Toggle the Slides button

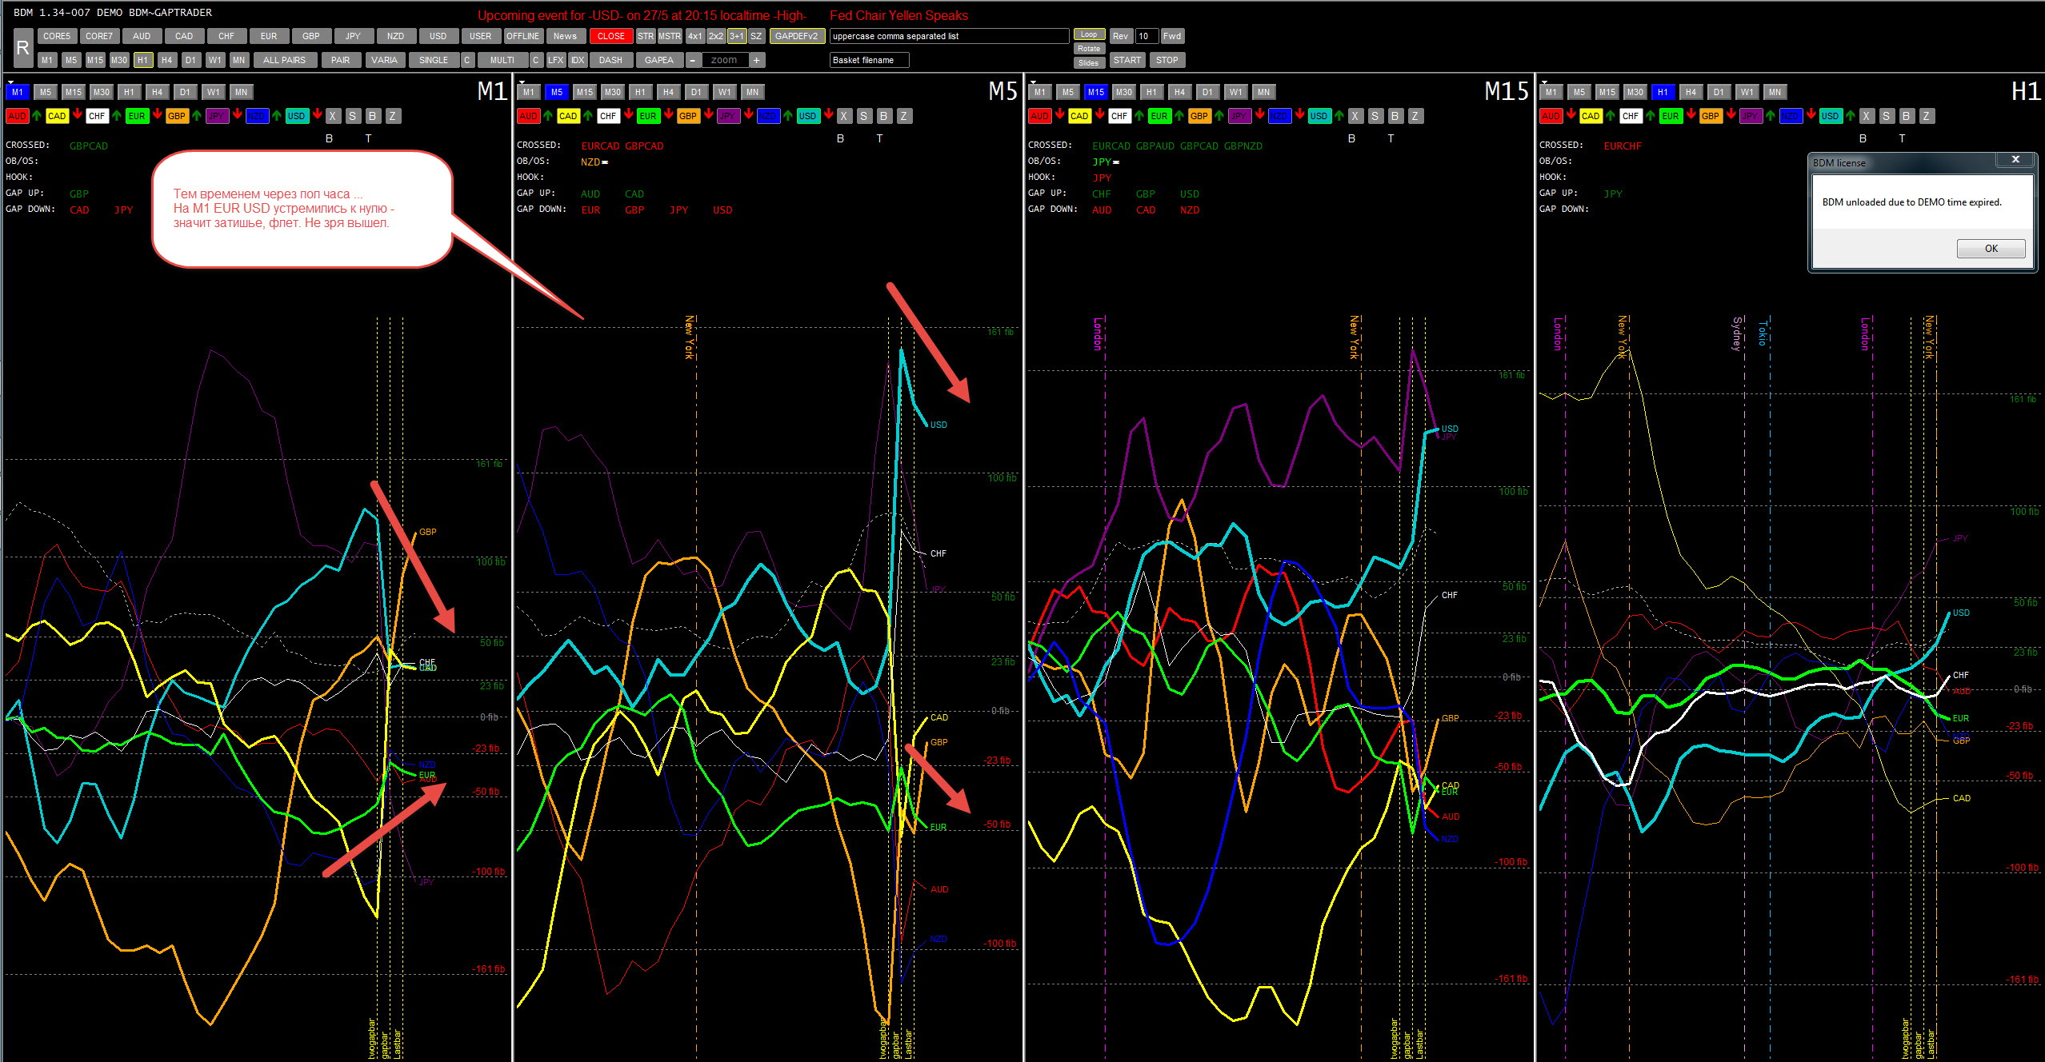click(x=1089, y=63)
